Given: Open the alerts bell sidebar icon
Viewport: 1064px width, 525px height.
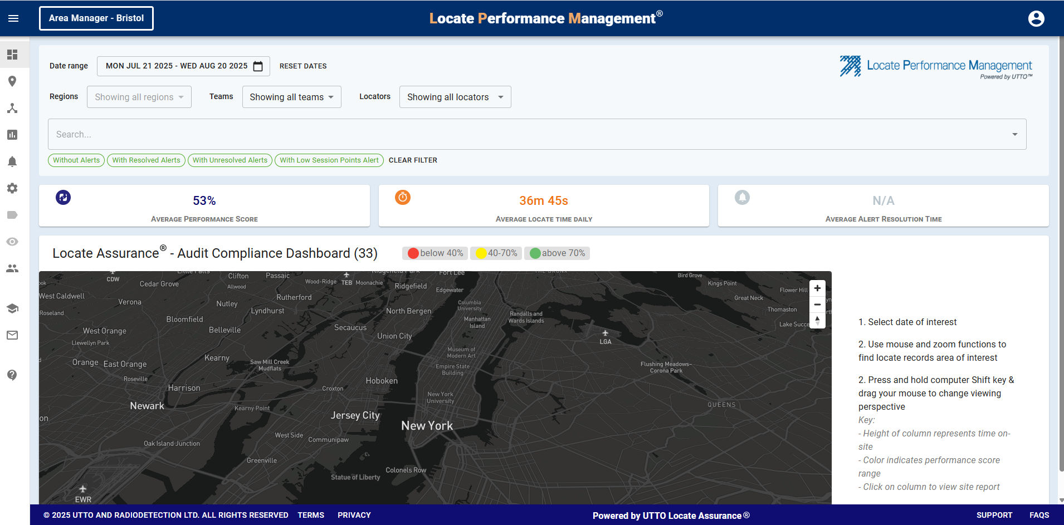Looking at the screenshot, I should [12, 161].
